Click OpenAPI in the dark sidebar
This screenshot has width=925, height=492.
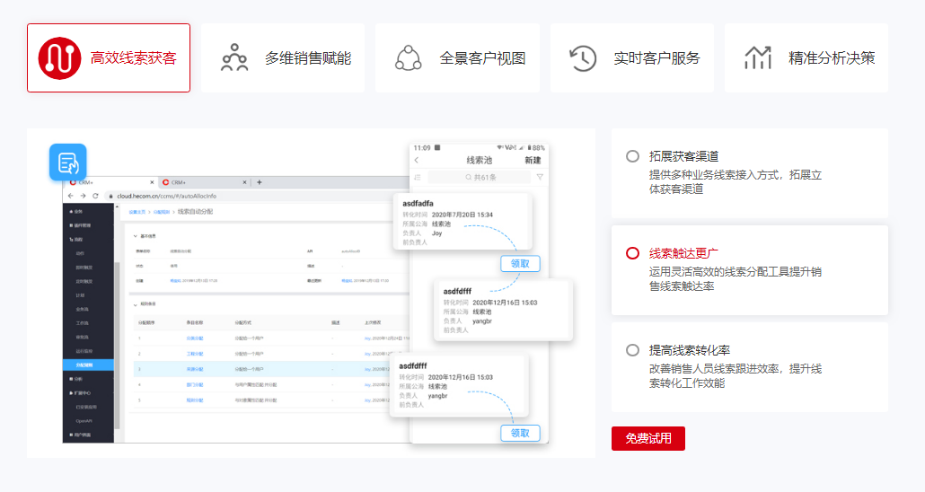[x=84, y=421]
